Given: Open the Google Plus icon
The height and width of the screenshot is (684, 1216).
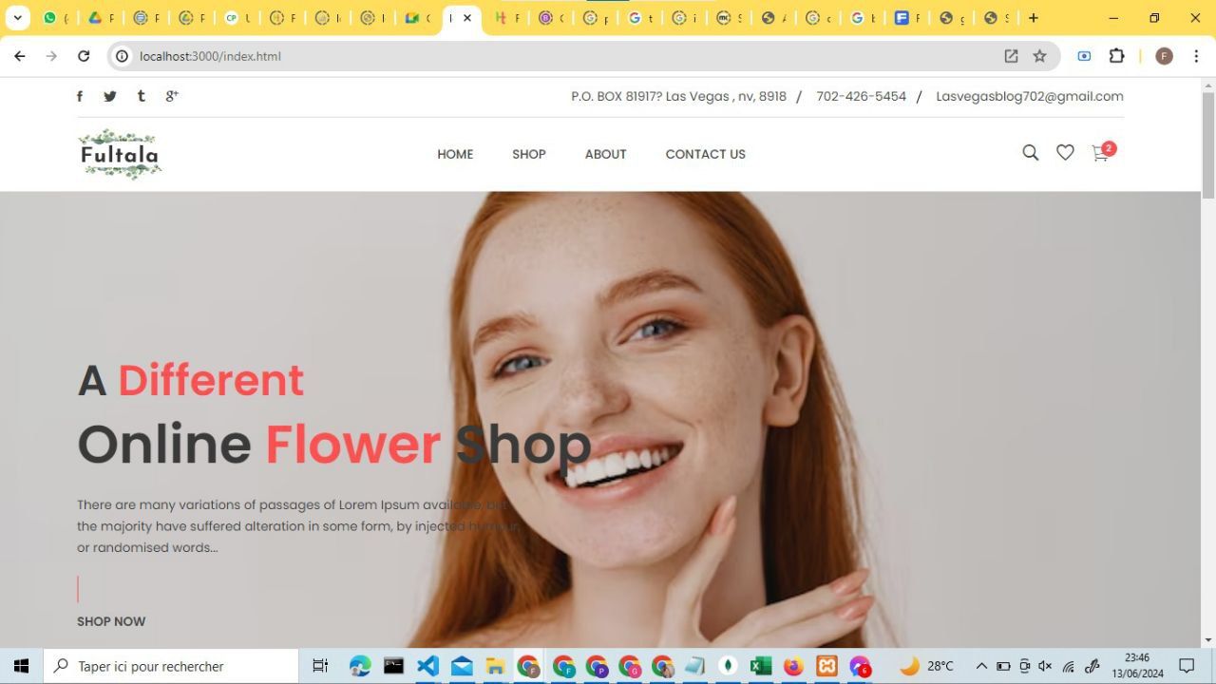Looking at the screenshot, I should [172, 96].
